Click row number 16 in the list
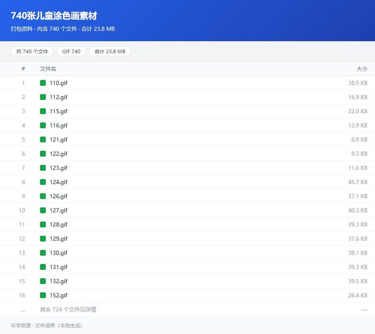 (22, 295)
